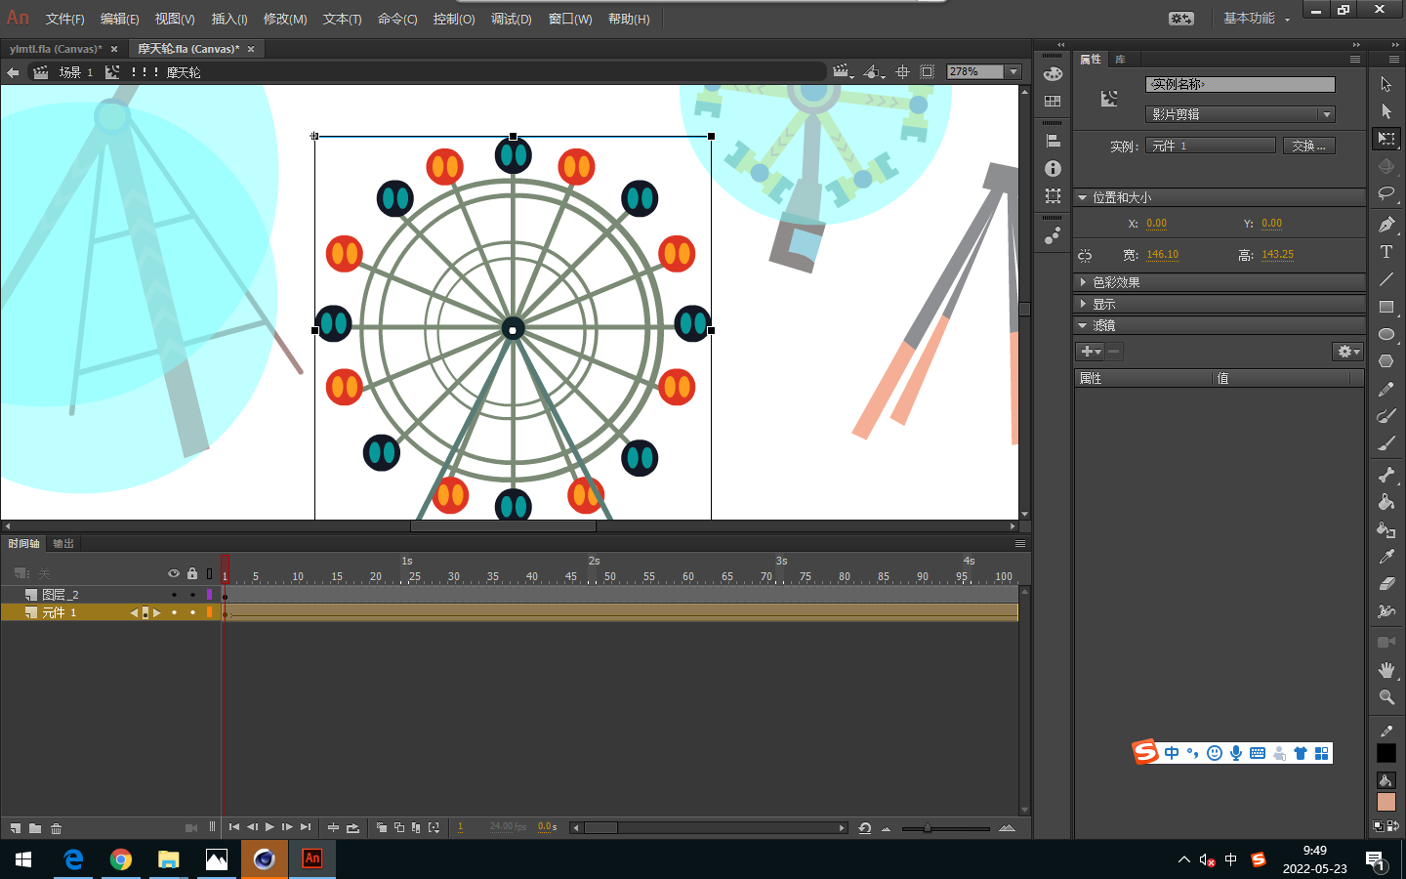Viewport: 1406px width, 879px height.
Task: Create a new layer in timeline
Action: coord(16,828)
